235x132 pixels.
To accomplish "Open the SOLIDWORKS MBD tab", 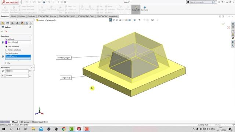I will pos(67,16).
